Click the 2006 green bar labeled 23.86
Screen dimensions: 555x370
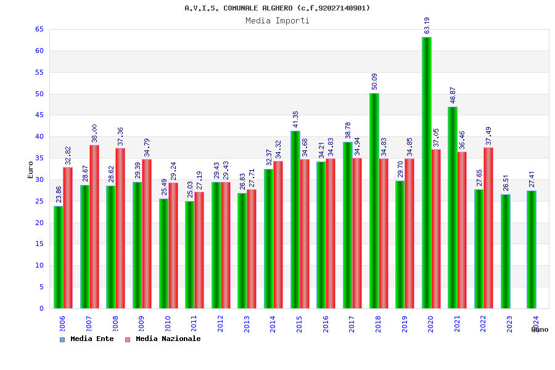coord(59,257)
